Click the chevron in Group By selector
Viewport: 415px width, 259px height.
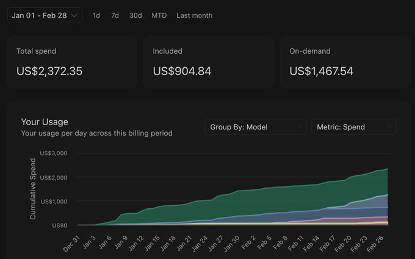point(299,127)
